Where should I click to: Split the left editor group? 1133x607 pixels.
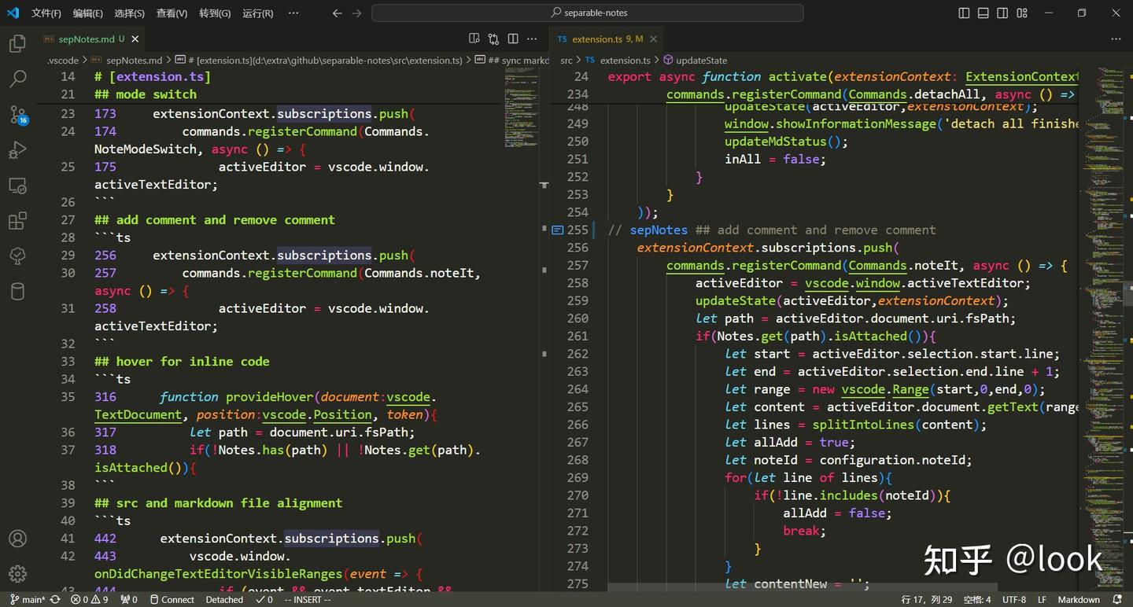coord(513,39)
